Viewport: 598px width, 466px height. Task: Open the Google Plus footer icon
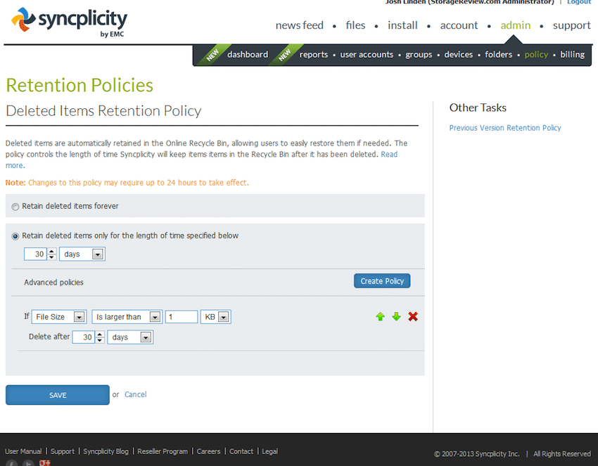tap(44, 463)
